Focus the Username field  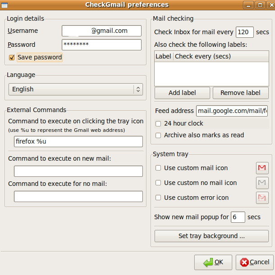pyautogui.click(x=101, y=31)
